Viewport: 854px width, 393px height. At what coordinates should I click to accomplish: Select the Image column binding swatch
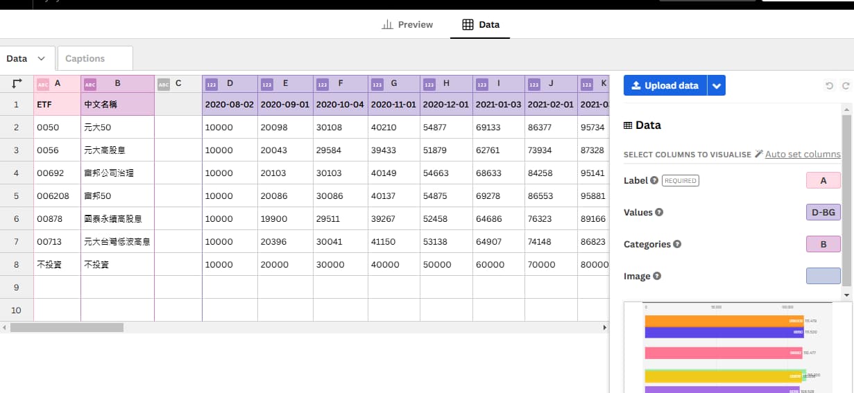point(823,277)
